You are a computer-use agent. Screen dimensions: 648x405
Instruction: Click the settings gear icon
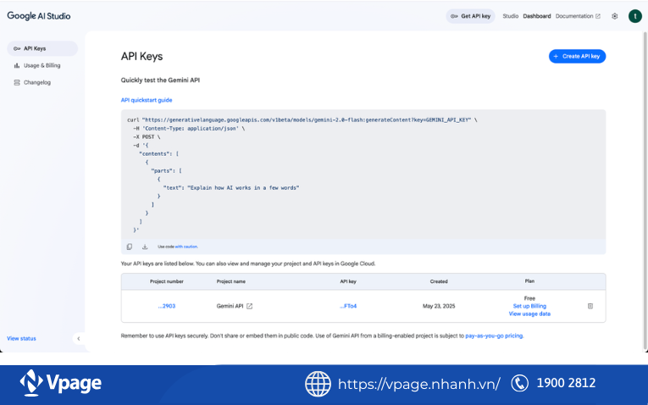coord(615,16)
